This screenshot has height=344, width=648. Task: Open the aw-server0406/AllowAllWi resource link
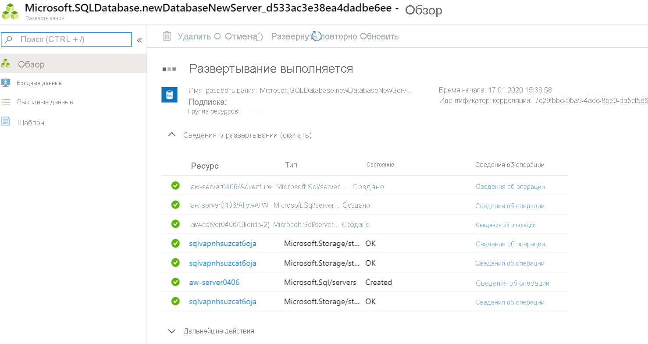click(230, 205)
